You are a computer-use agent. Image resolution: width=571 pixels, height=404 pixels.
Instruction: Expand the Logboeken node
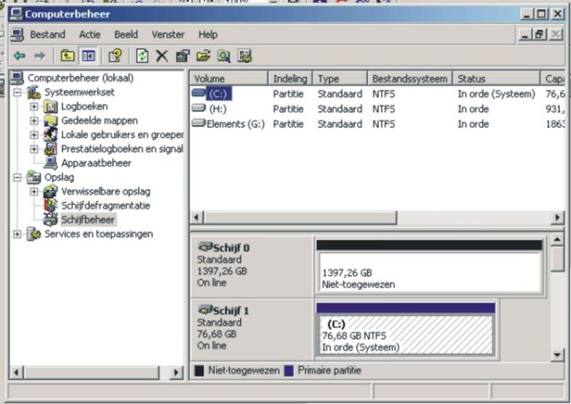click(34, 107)
